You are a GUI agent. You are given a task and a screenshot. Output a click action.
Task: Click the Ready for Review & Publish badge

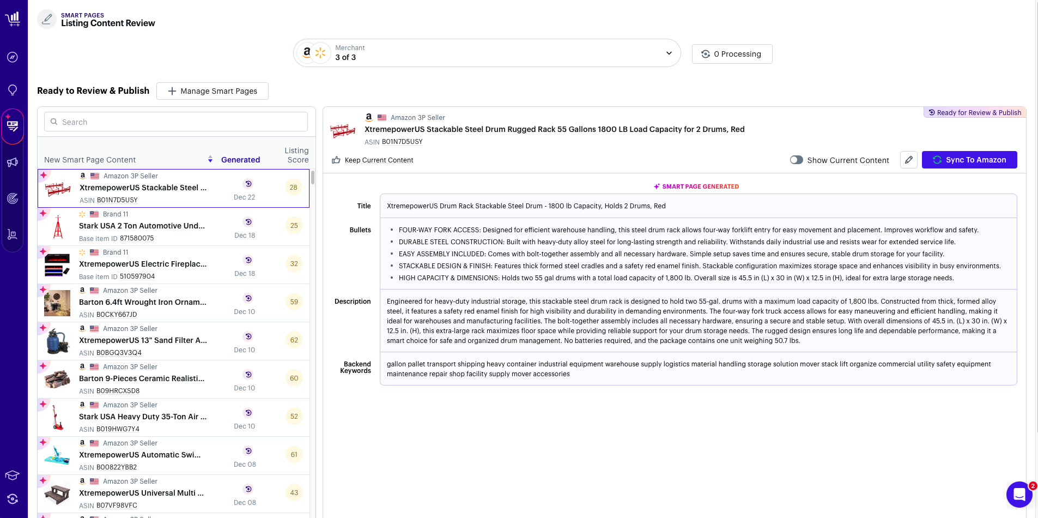tap(975, 112)
